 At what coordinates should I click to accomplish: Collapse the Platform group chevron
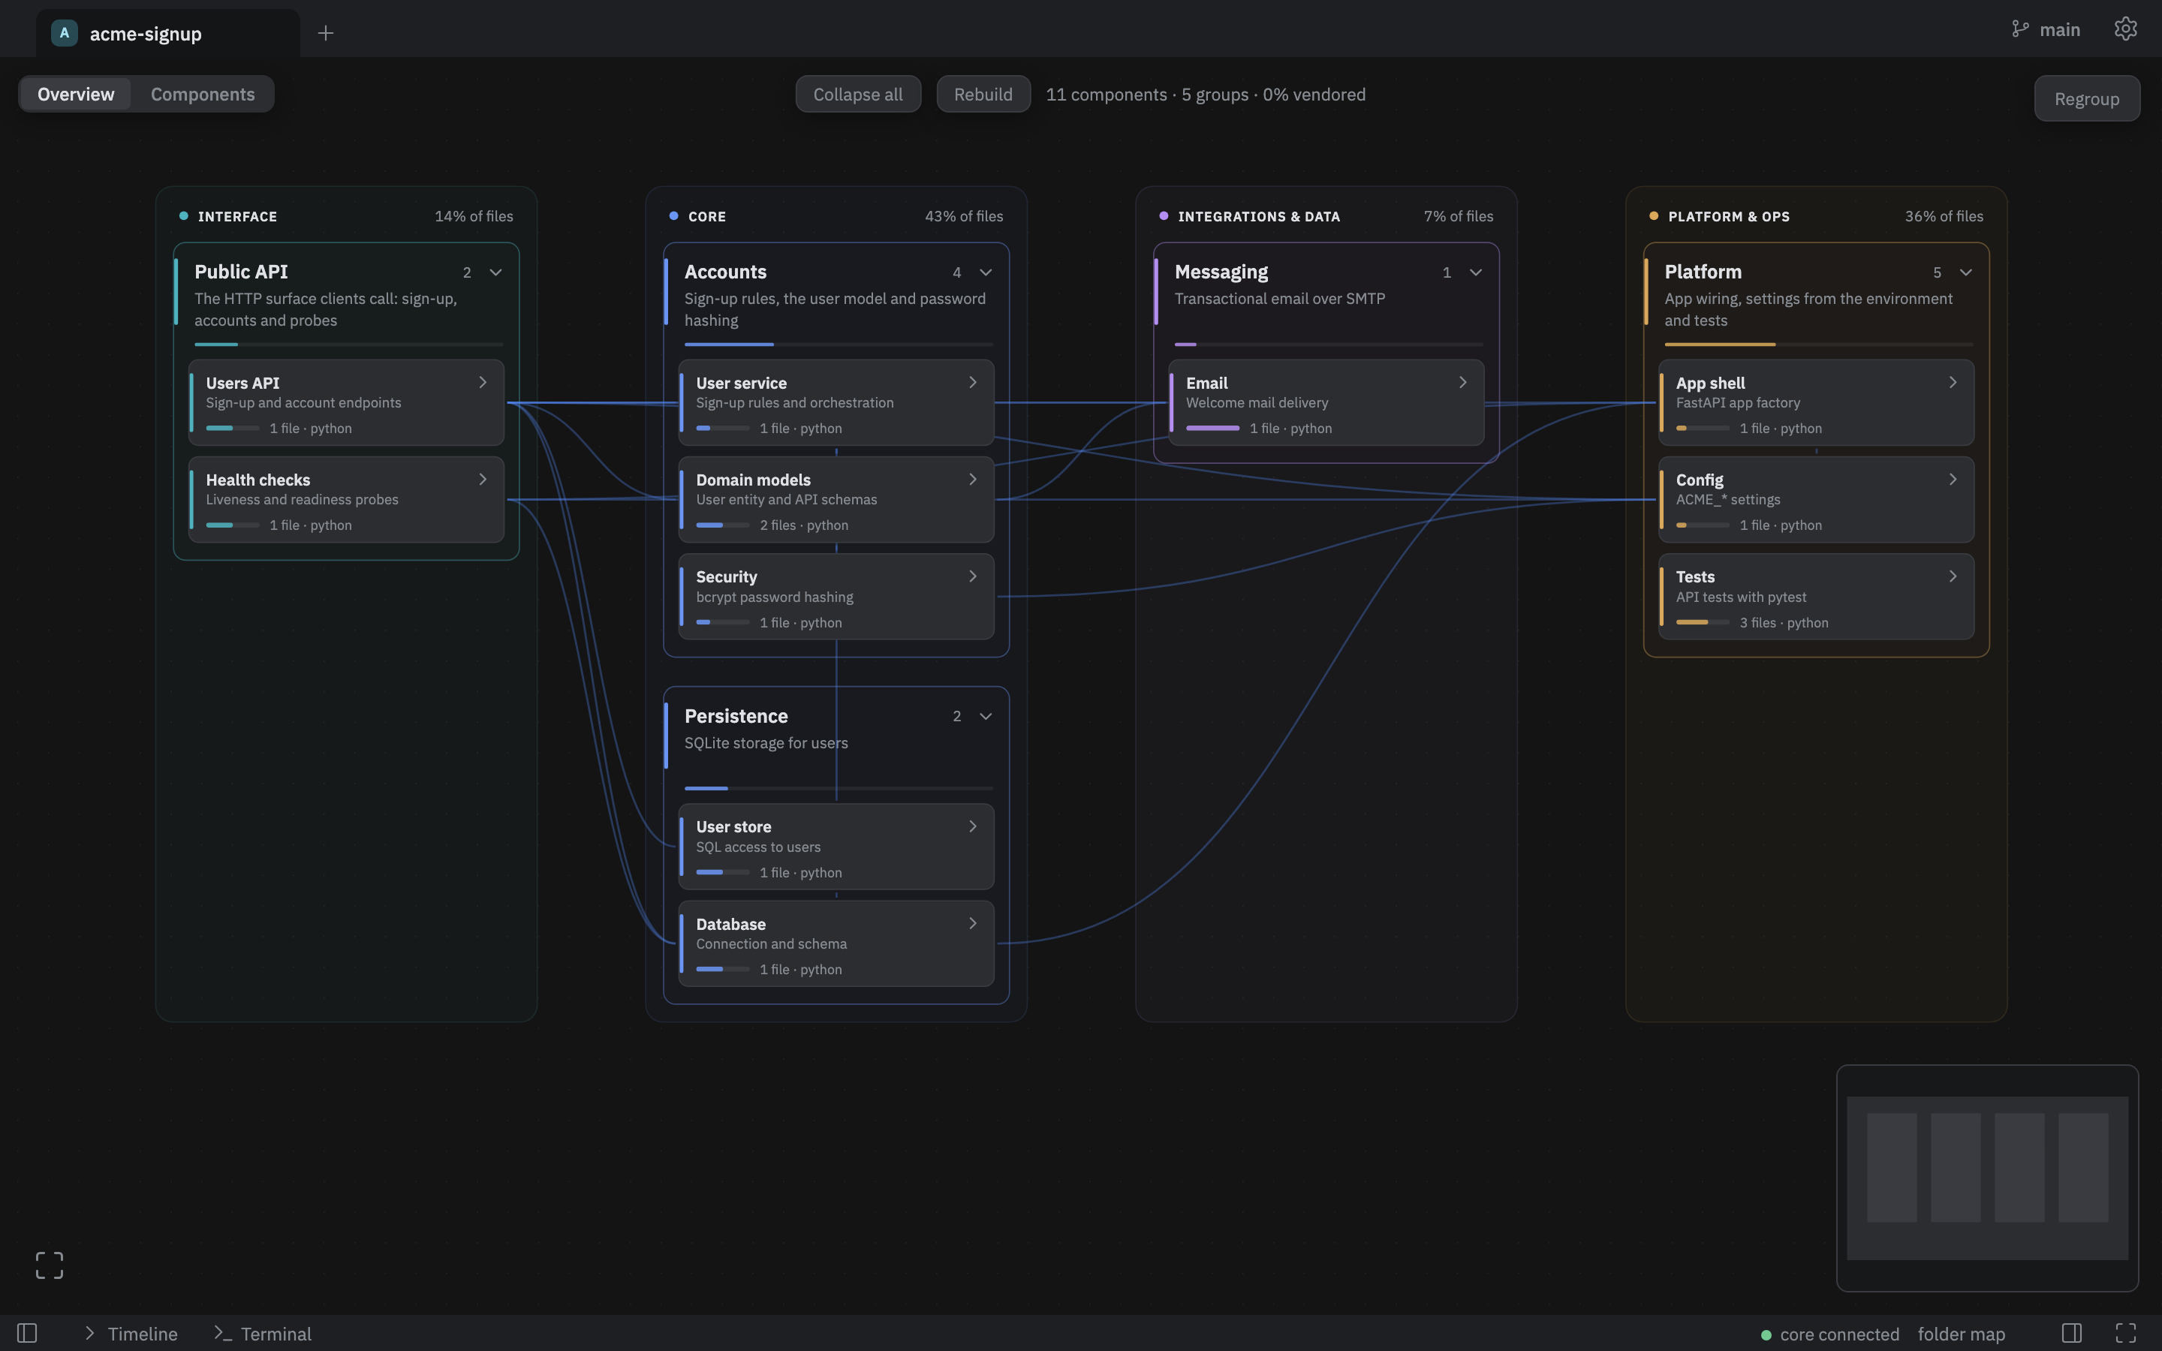tap(1965, 272)
